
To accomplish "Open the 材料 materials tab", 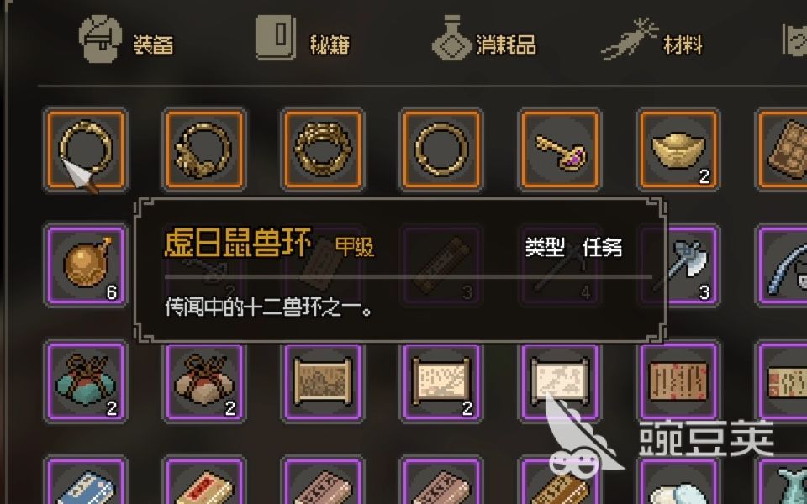I will [652, 40].
